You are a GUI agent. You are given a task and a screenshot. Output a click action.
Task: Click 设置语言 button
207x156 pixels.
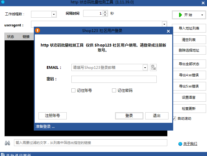189,97
